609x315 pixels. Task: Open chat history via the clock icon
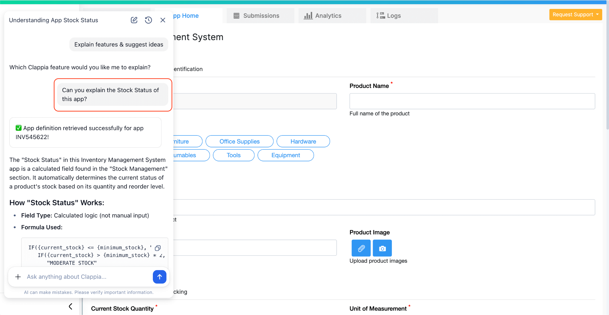[148, 20]
